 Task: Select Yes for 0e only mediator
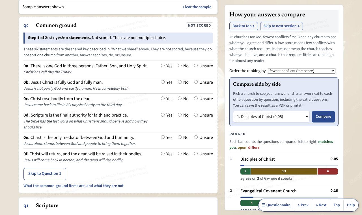[x=163, y=137]
